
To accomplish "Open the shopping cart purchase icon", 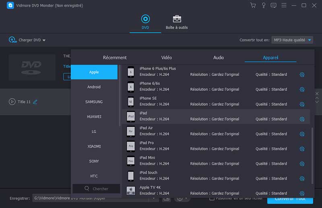I will (253, 6).
